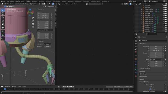This screenshot has height=94, width=168.
Task: Open the Quaternion rotation mode dropdown
Action: [x=45, y=30]
